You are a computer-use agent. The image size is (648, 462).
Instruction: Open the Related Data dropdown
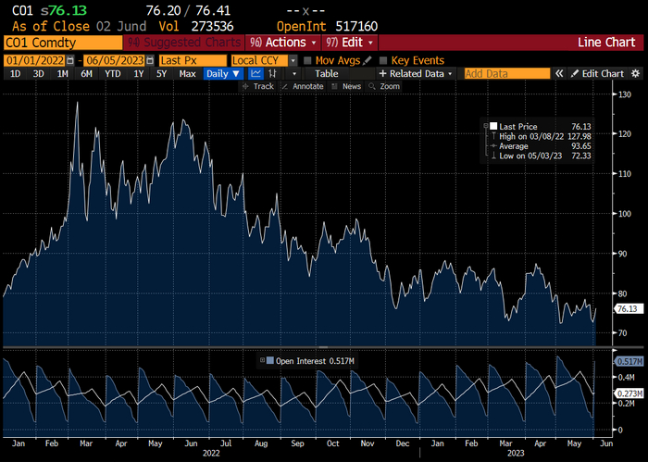tap(416, 73)
